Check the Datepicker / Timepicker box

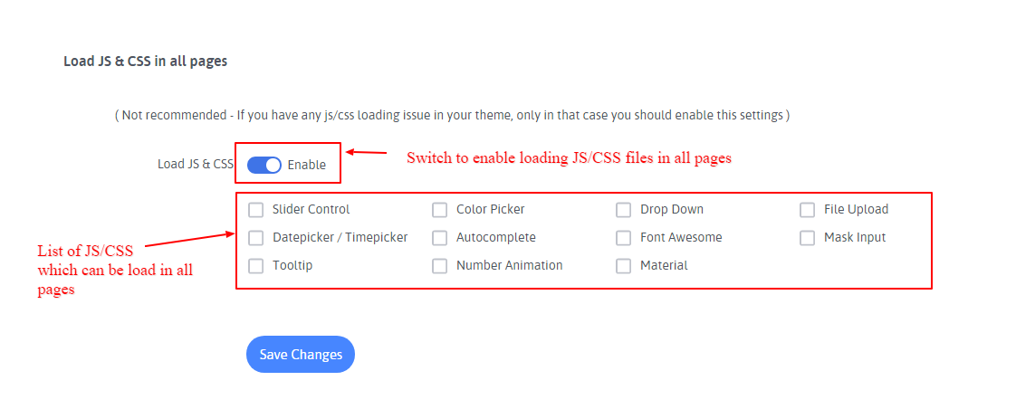tap(256, 238)
